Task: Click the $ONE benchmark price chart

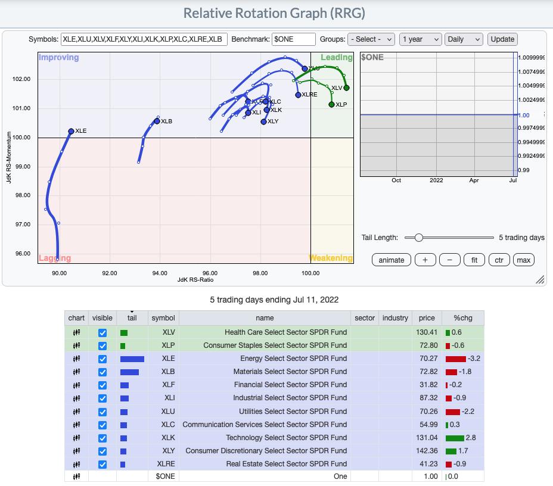Action: tap(439, 114)
